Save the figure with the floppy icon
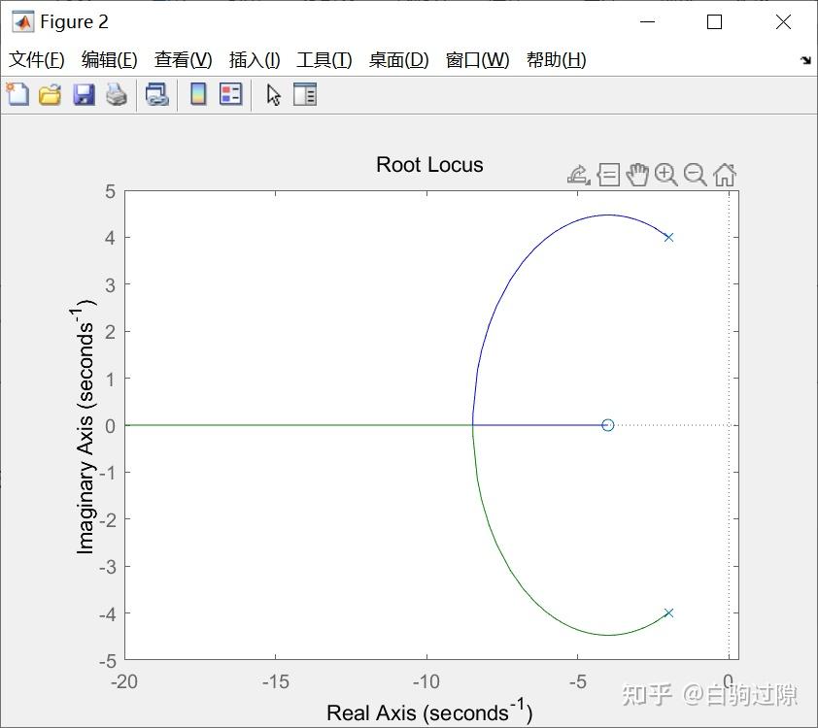 pos(84,95)
